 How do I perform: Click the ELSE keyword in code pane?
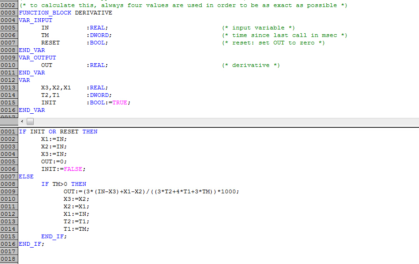pos(26,176)
